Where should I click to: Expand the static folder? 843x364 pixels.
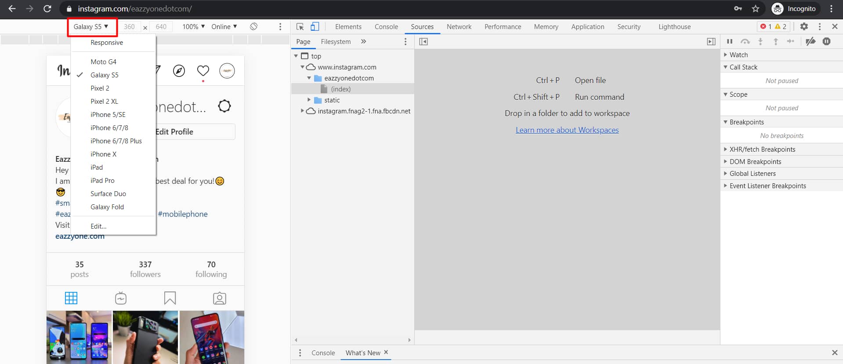[309, 100]
